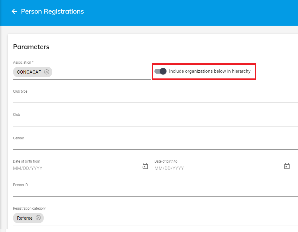Open calendar picker for Date of birth to
The width and height of the screenshot is (298, 232).
pos(287,166)
